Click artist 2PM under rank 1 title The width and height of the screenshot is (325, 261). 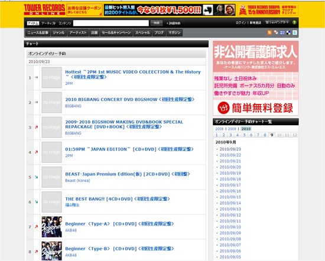click(69, 83)
